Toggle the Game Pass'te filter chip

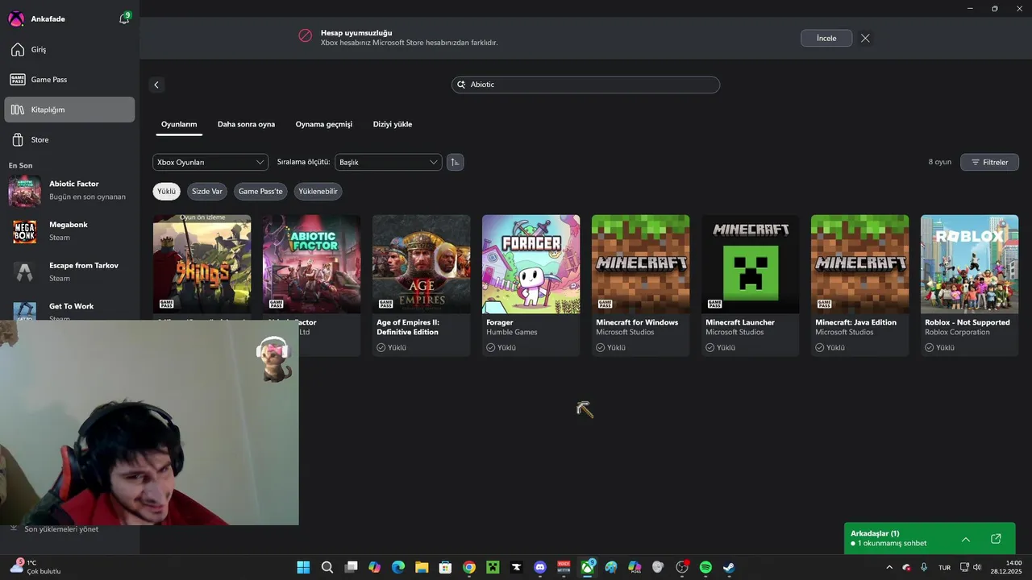(260, 192)
